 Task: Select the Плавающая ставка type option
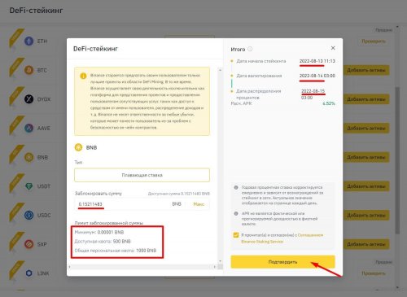(x=142, y=175)
